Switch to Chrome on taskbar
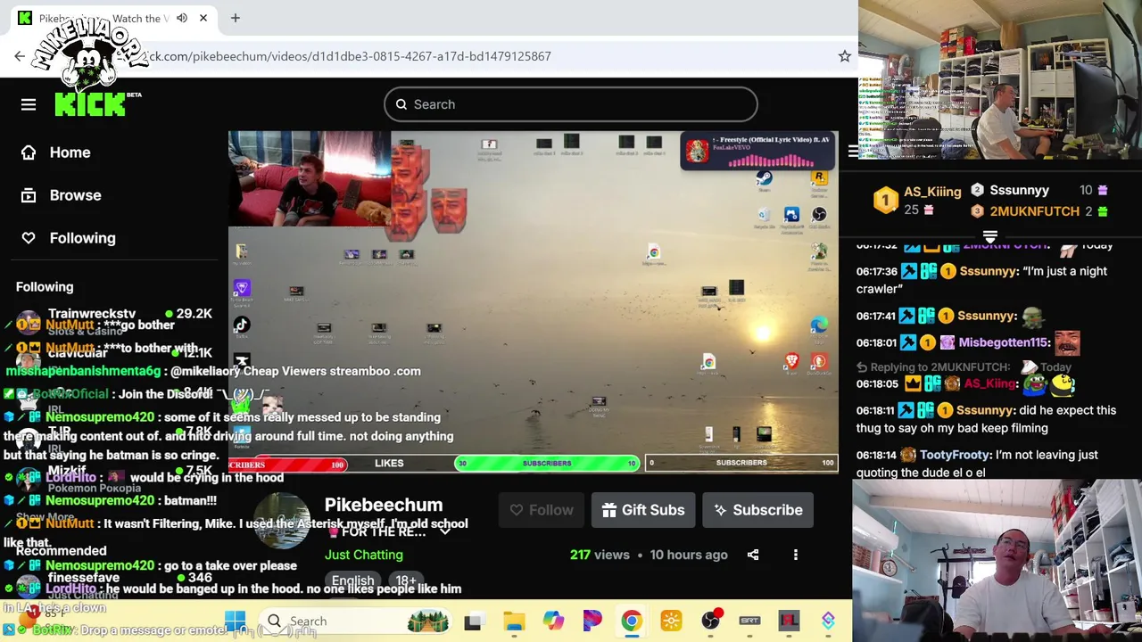 632,621
